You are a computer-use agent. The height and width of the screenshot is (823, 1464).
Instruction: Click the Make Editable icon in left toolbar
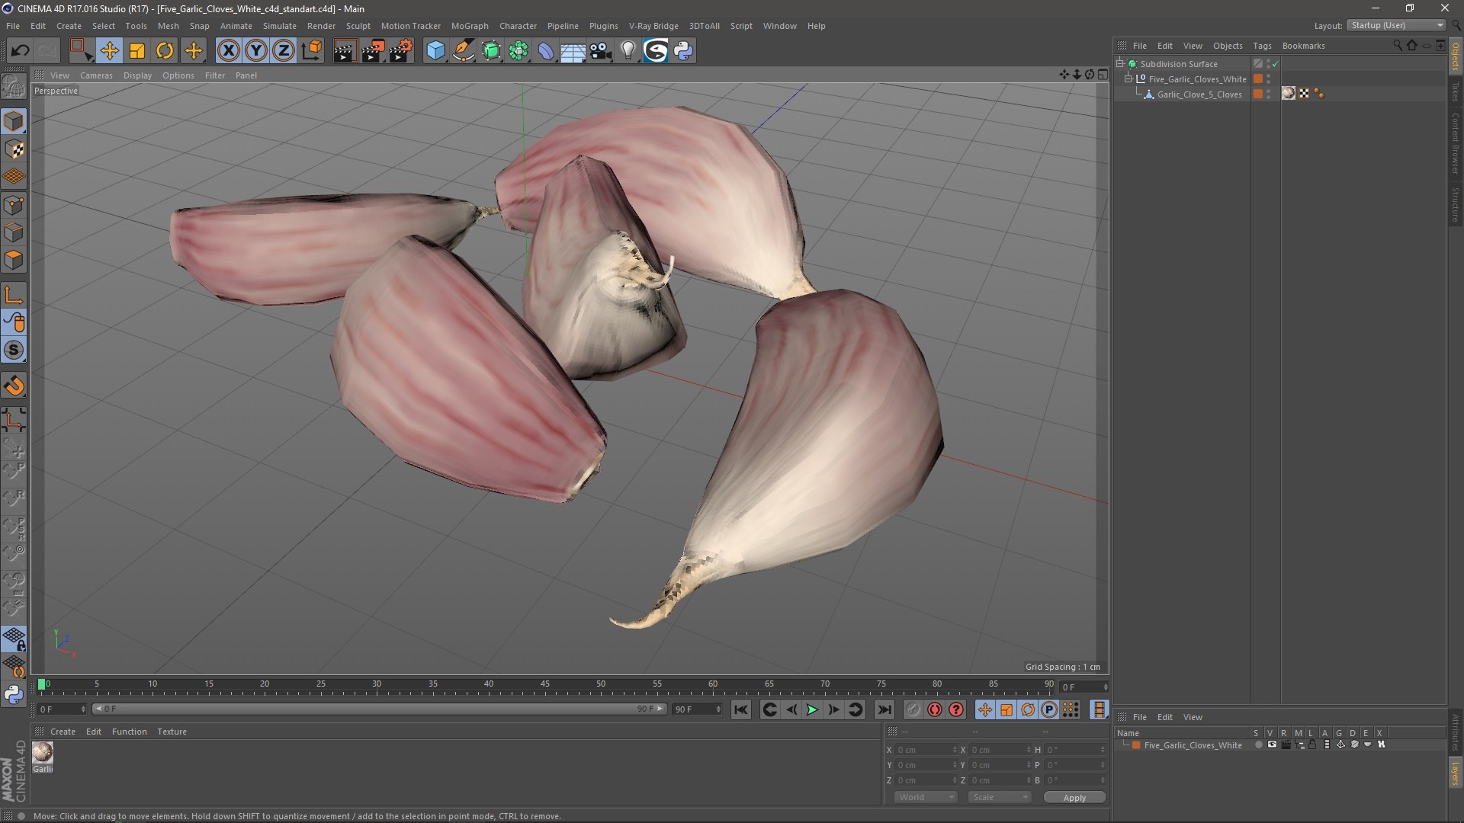[14, 87]
